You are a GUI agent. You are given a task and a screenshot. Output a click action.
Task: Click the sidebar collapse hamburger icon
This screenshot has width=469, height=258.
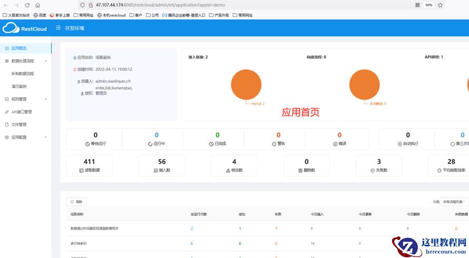(58, 28)
